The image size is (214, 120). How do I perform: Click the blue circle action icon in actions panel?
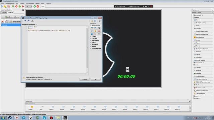tap(92, 34)
